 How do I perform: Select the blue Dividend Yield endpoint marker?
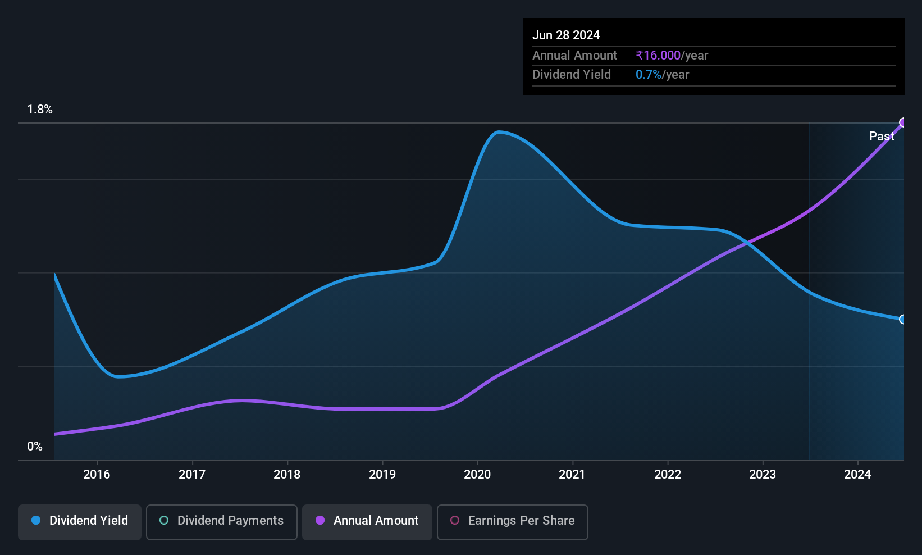click(903, 319)
